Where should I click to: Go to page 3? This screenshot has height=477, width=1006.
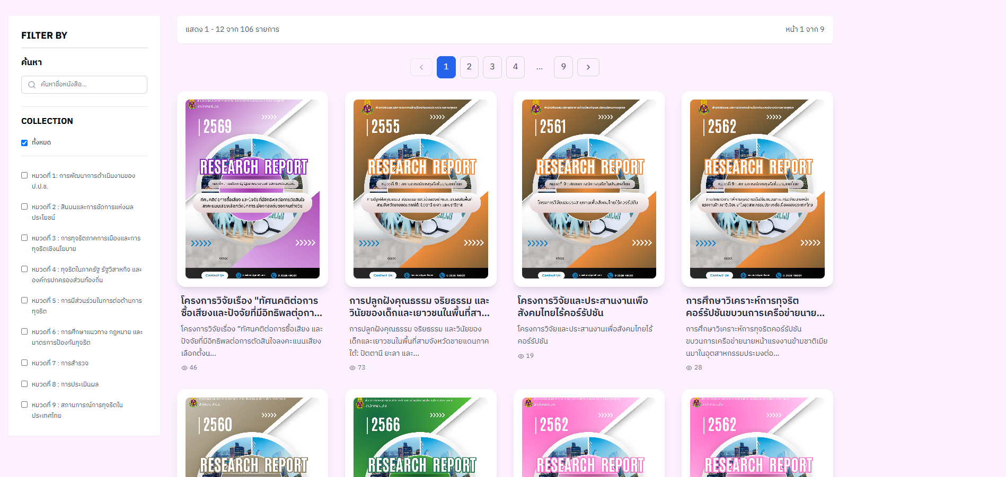492,67
